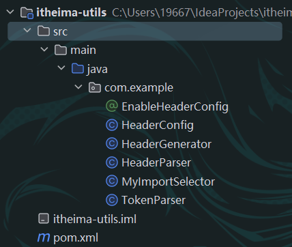292x247 pixels.
Task: Click the Maven icon beside pom.xml
Action: [44, 237]
